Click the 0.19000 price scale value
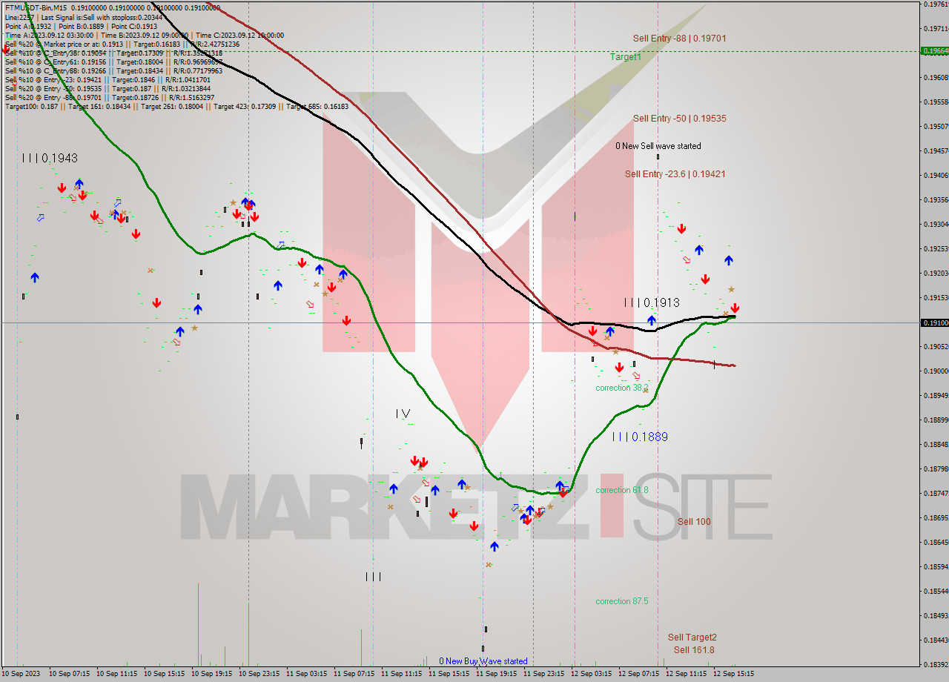 coord(936,371)
